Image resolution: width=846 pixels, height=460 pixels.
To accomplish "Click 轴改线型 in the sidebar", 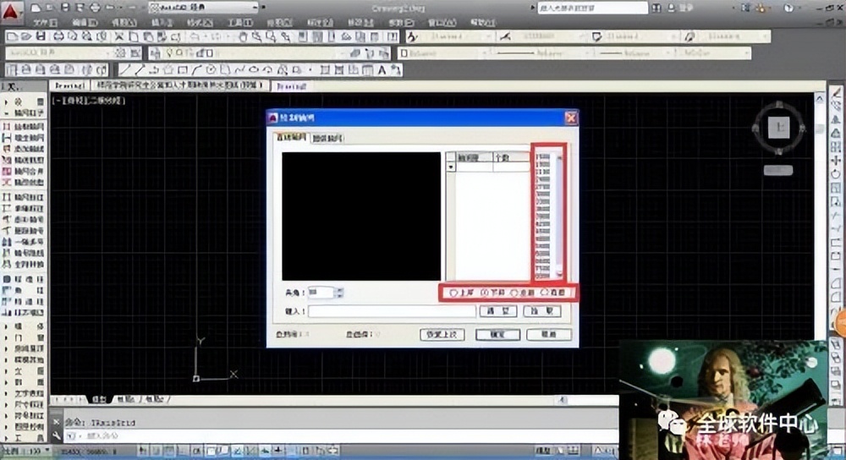I will [x=23, y=183].
